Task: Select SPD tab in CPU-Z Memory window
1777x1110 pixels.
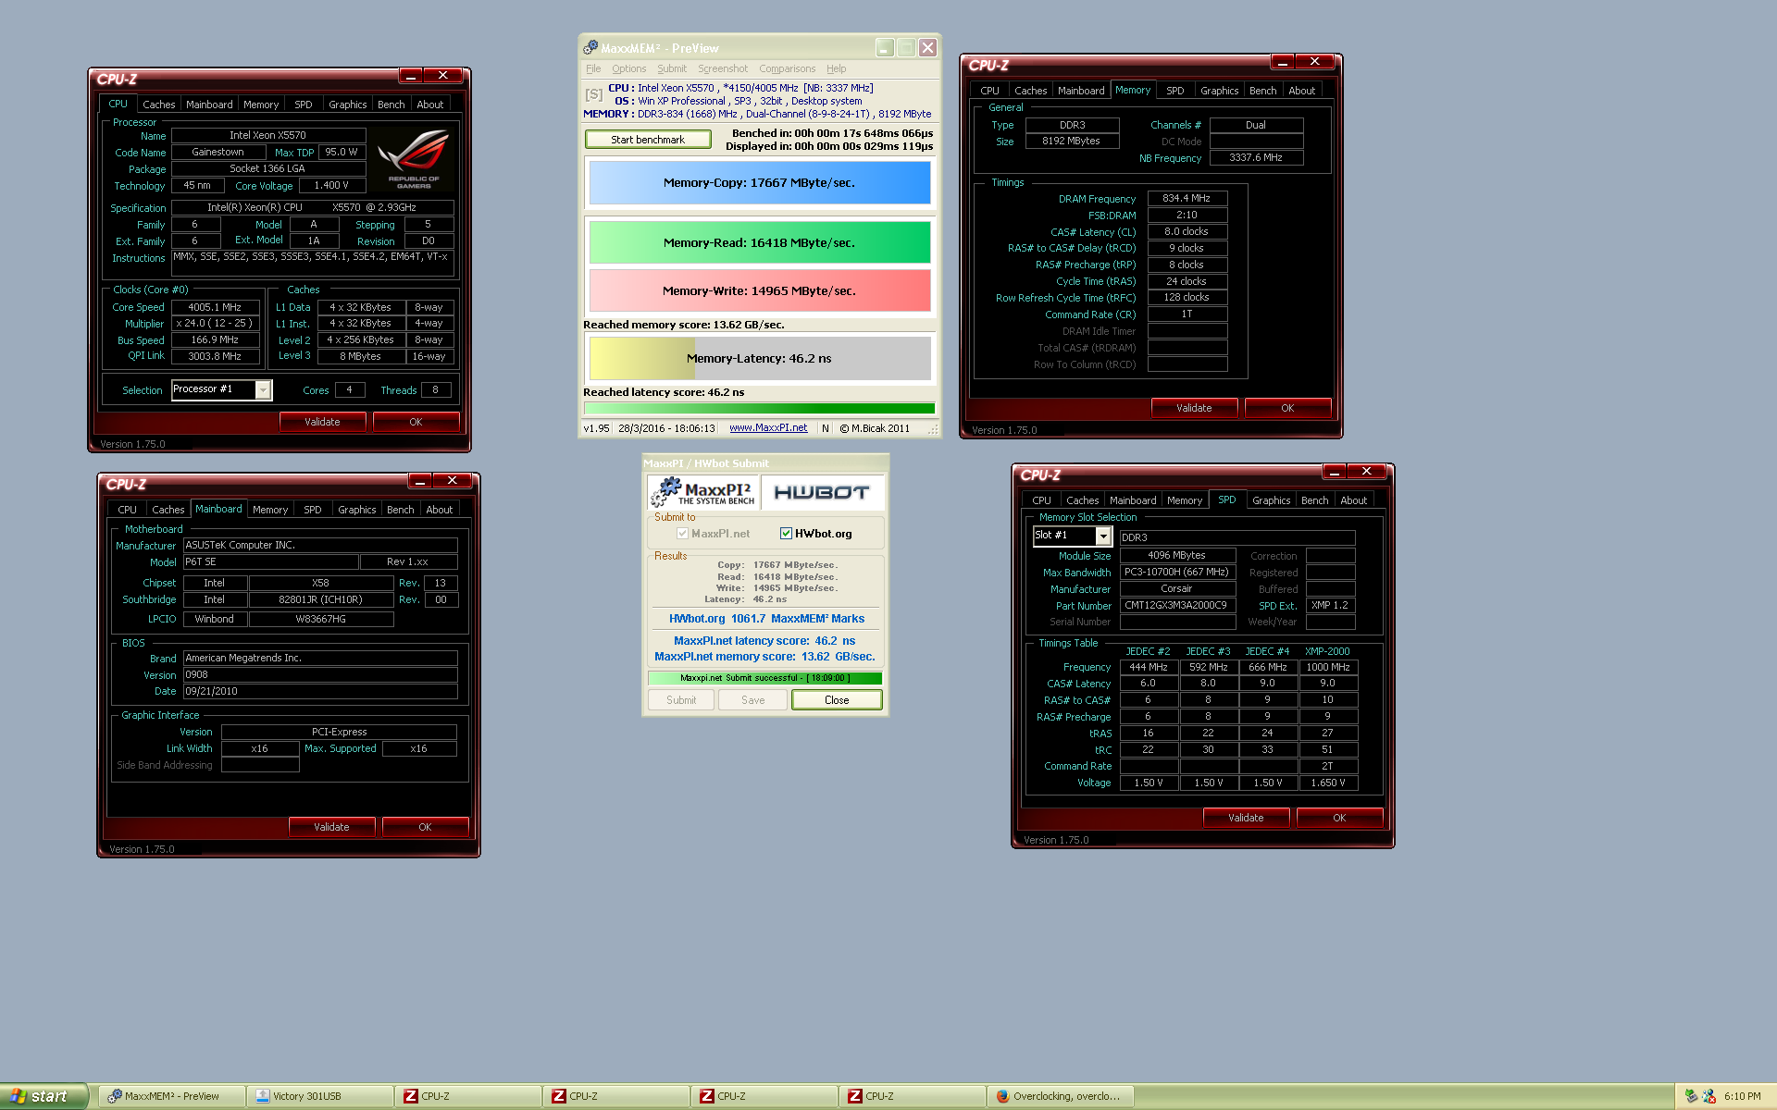Action: [1174, 91]
